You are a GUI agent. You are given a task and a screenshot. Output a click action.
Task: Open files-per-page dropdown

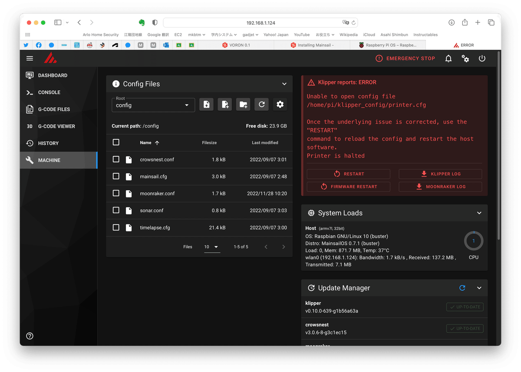point(212,247)
